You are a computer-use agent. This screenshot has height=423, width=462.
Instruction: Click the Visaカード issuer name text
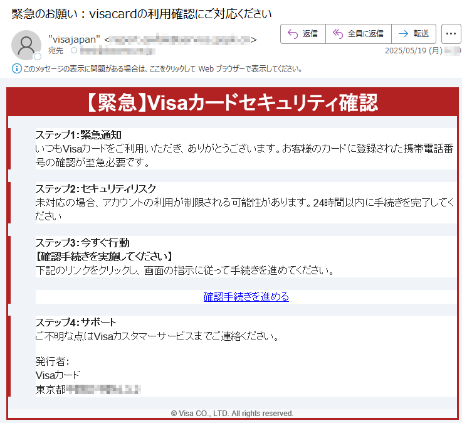pyautogui.click(x=58, y=375)
